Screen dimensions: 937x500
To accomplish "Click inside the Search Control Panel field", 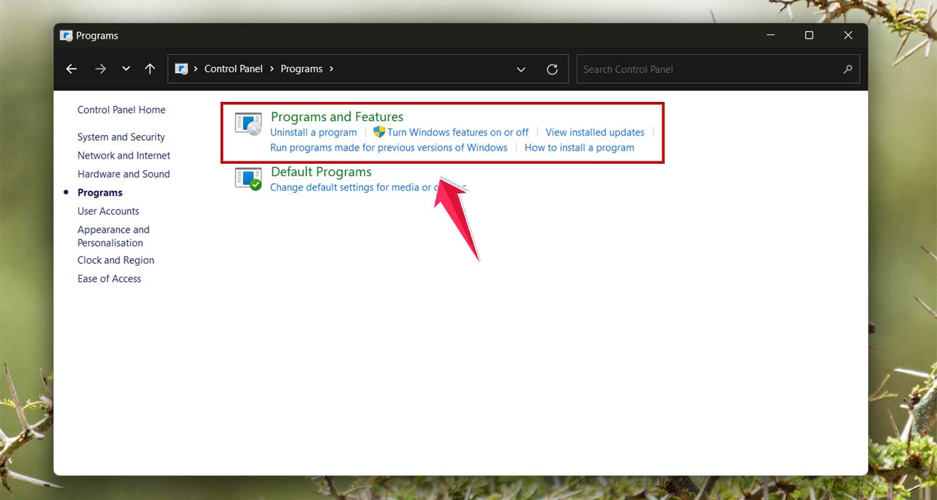I will coord(687,69).
